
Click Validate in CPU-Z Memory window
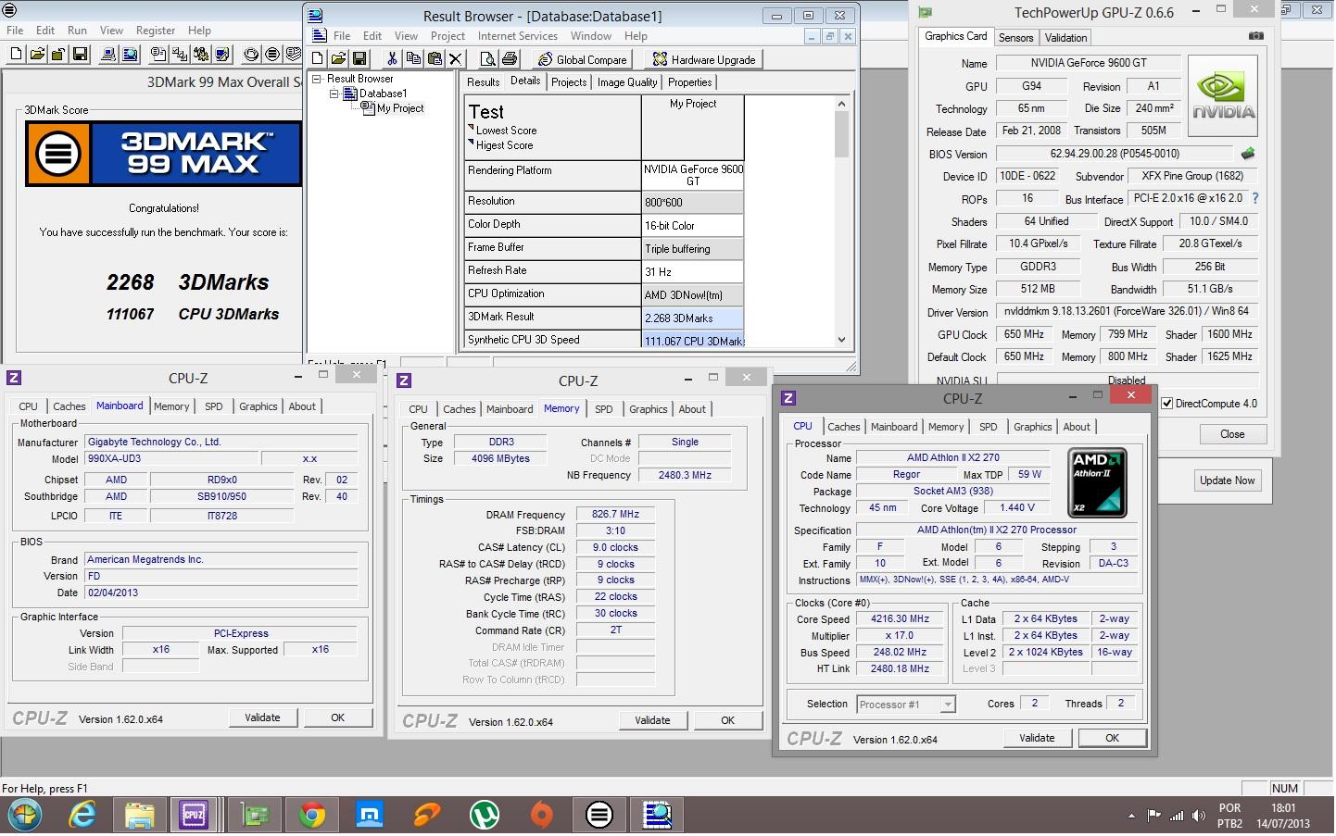tap(652, 720)
